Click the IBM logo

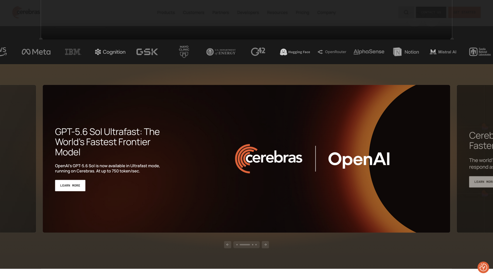pos(73,52)
